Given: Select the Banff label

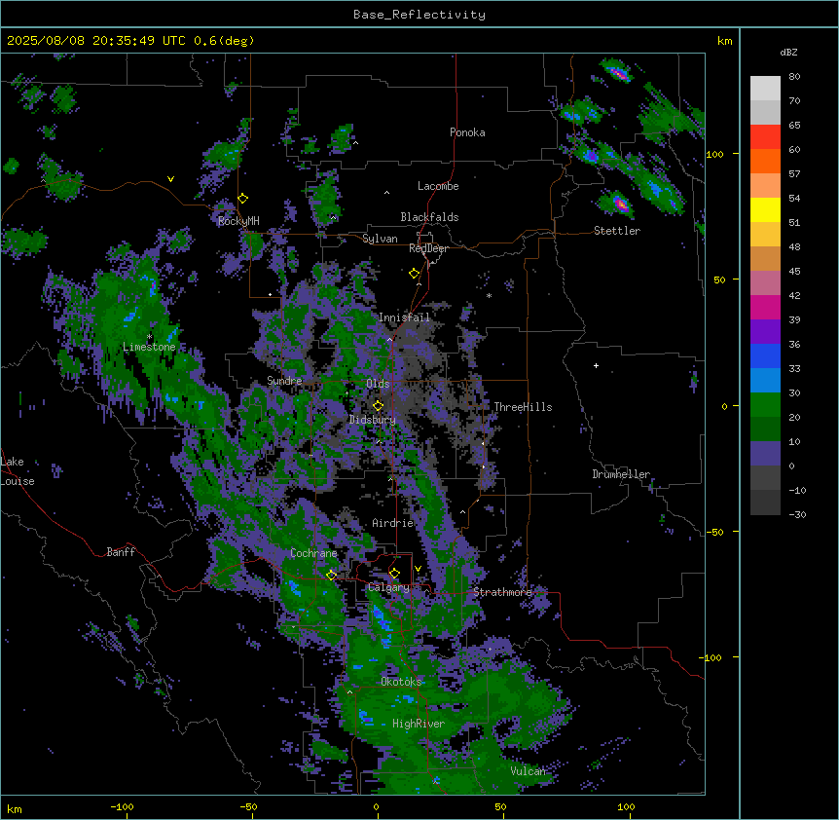Looking at the screenshot, I should 121,552.
